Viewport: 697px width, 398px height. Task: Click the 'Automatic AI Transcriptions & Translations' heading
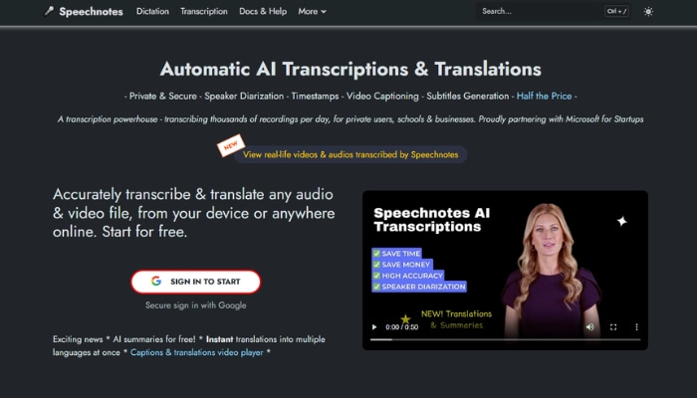coord(350,69)
